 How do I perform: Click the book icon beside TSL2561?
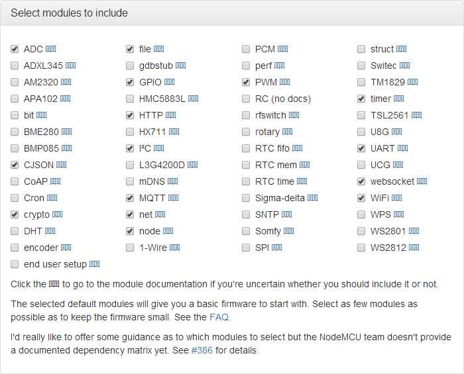[417, 115]
